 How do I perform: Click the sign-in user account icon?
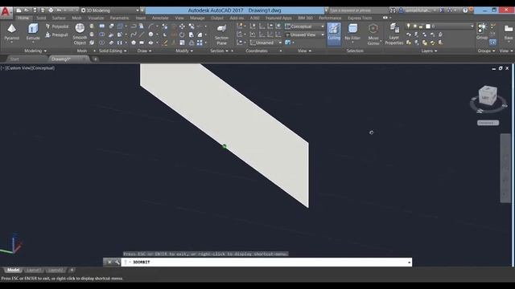pyautogui.click(x=401, y=10)
